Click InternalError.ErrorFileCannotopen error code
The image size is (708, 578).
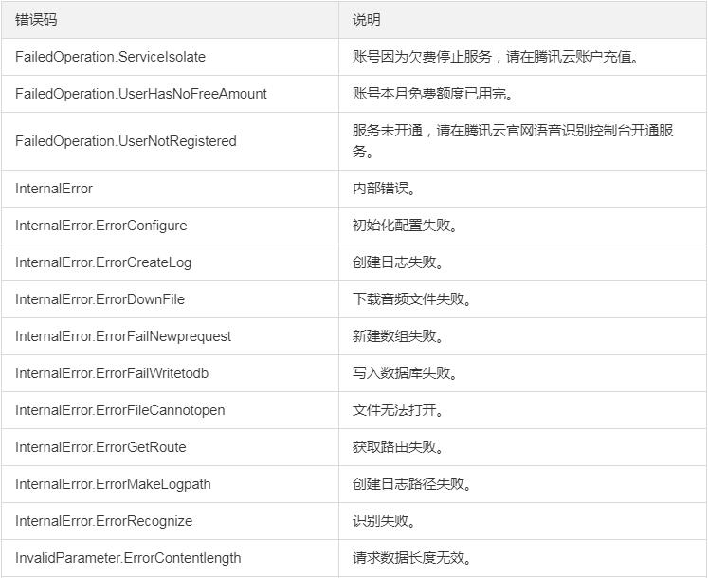119,410
